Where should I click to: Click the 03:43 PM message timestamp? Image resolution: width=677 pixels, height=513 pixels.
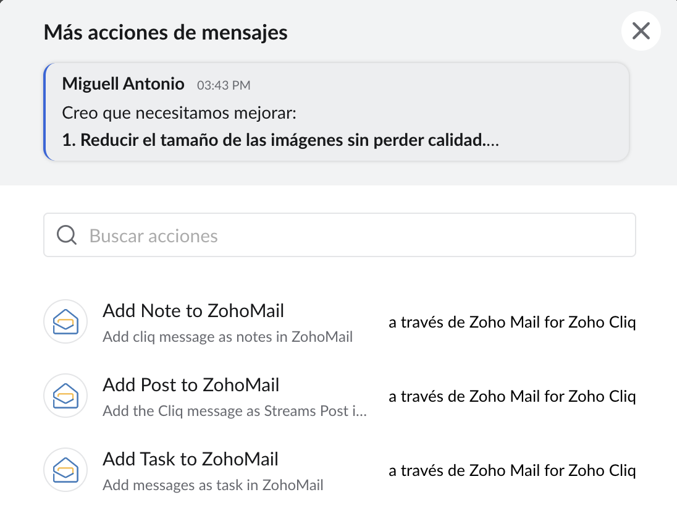(x=224, y=85)
